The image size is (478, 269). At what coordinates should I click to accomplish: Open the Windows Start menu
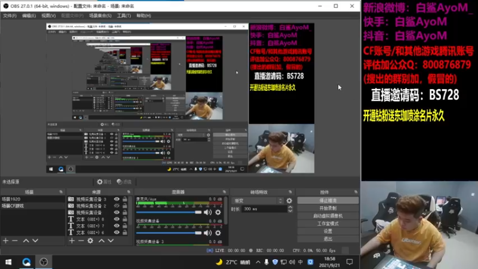point(8,262)
